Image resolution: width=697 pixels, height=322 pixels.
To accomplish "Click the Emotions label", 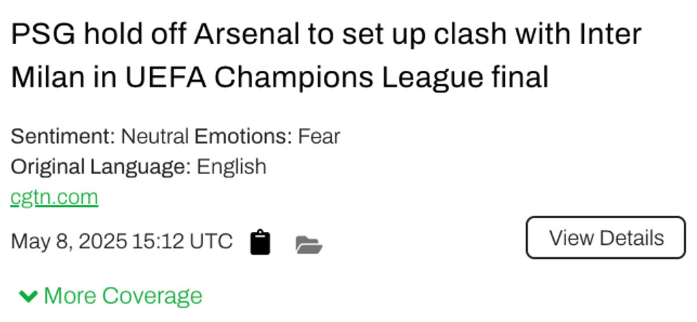I will click(243, 136).
